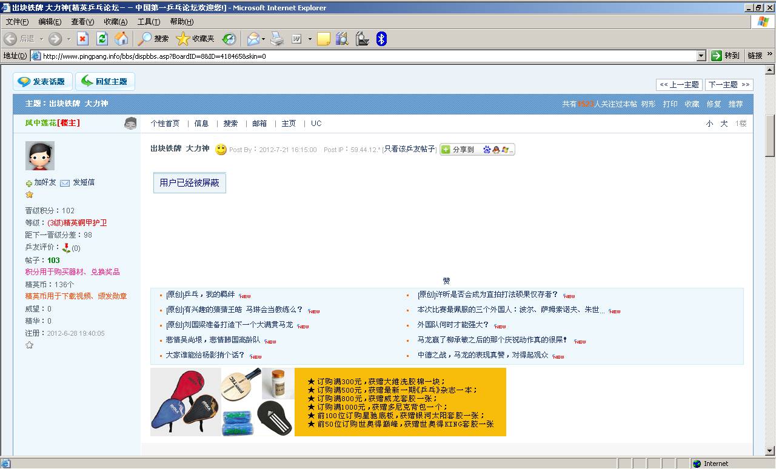Click the sports equipment advertisement banner
The height and width of the screenshot is (469, 776).
coord(328,402)
